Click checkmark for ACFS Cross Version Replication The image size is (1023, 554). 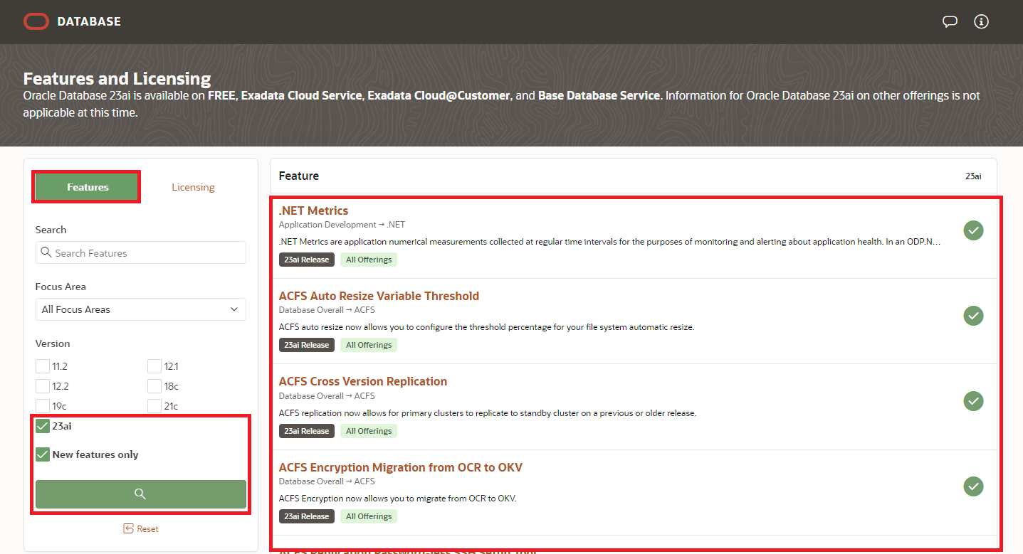tap(973, 401)
